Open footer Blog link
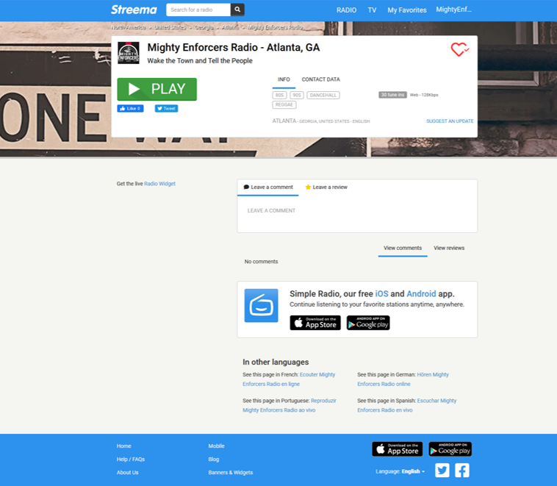The image size is (557, 486). coord(214,460)
